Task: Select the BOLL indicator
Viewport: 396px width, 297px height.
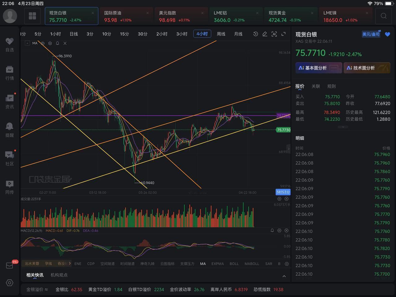Action: coord(234,264)
